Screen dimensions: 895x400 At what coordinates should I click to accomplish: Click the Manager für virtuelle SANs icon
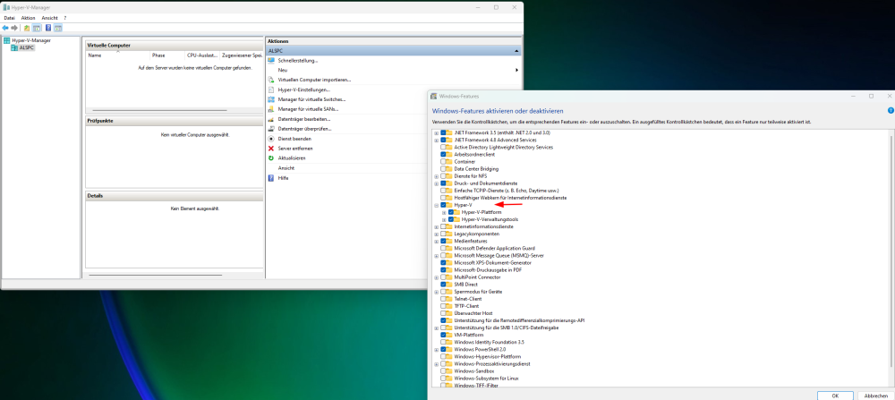coord(272,109)
